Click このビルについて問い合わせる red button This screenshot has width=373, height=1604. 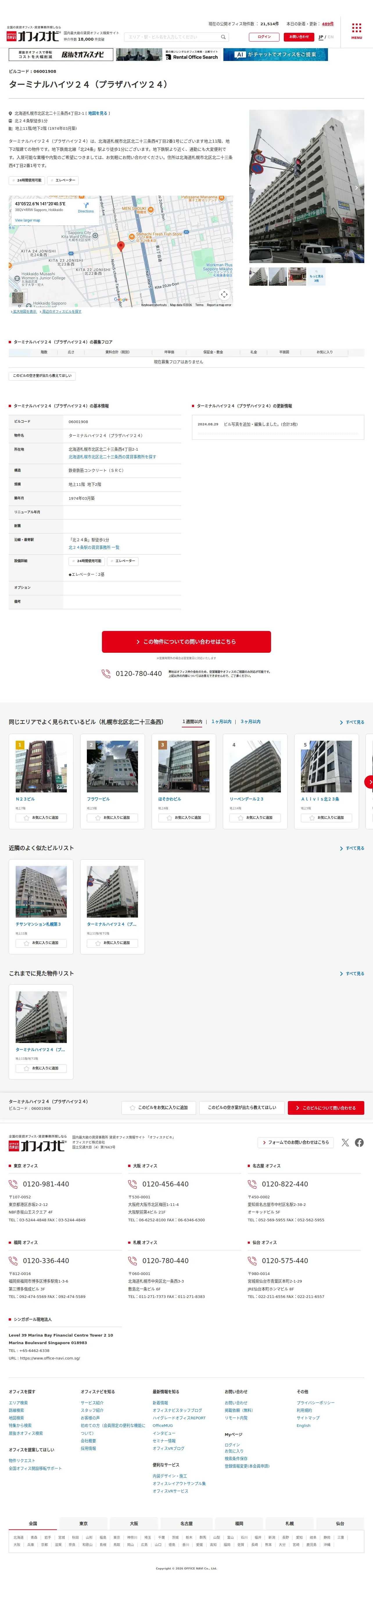click(x=326, y=1108)
